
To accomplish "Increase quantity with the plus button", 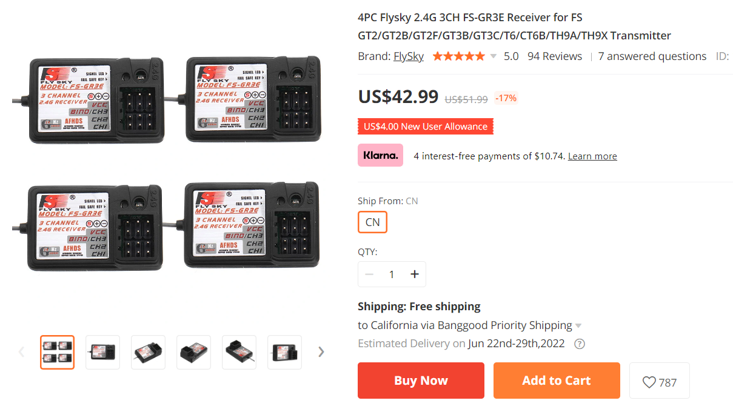I will pos(415,274).
